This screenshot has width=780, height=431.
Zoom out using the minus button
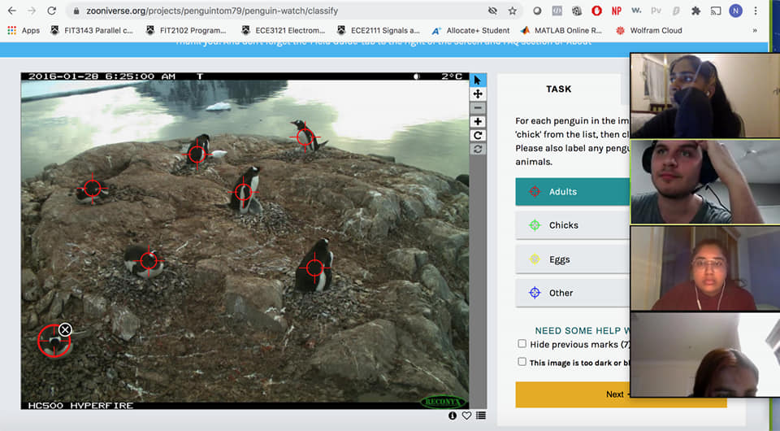[x=478, y=108]
